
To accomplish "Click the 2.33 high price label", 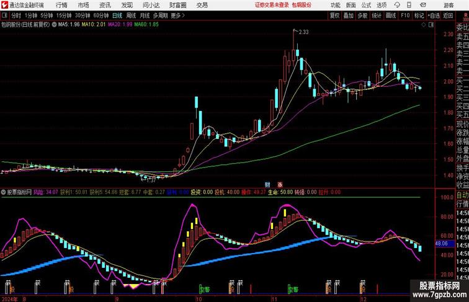I will [x=303, y=32].
